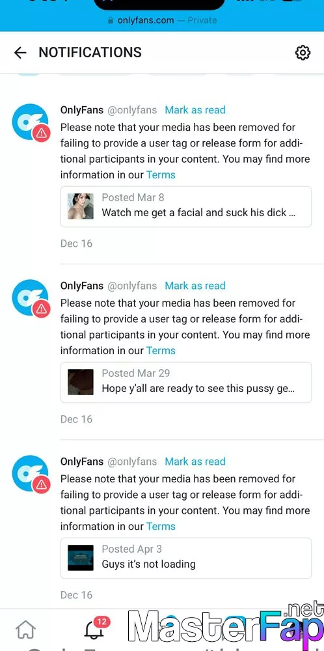View thumbnail of the post from Mar 29

tap(81, 381)
